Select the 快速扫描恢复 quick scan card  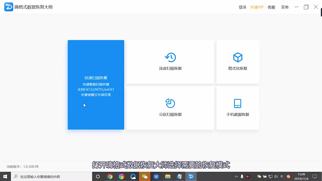coord(96,85)
